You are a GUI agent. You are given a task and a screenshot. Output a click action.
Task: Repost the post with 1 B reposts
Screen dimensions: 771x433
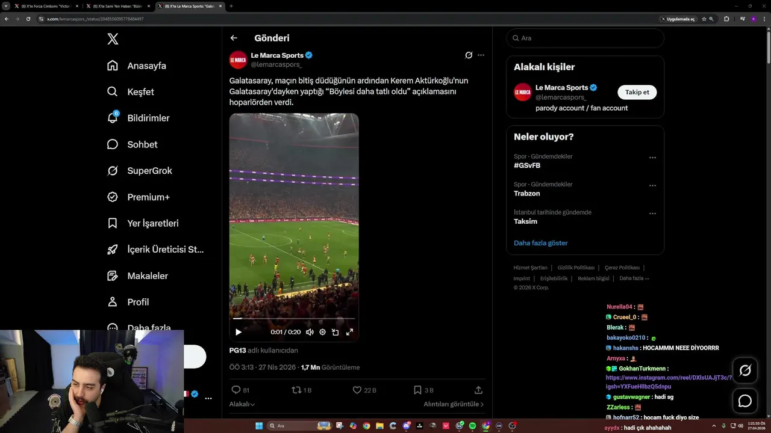tap(301, 390)
